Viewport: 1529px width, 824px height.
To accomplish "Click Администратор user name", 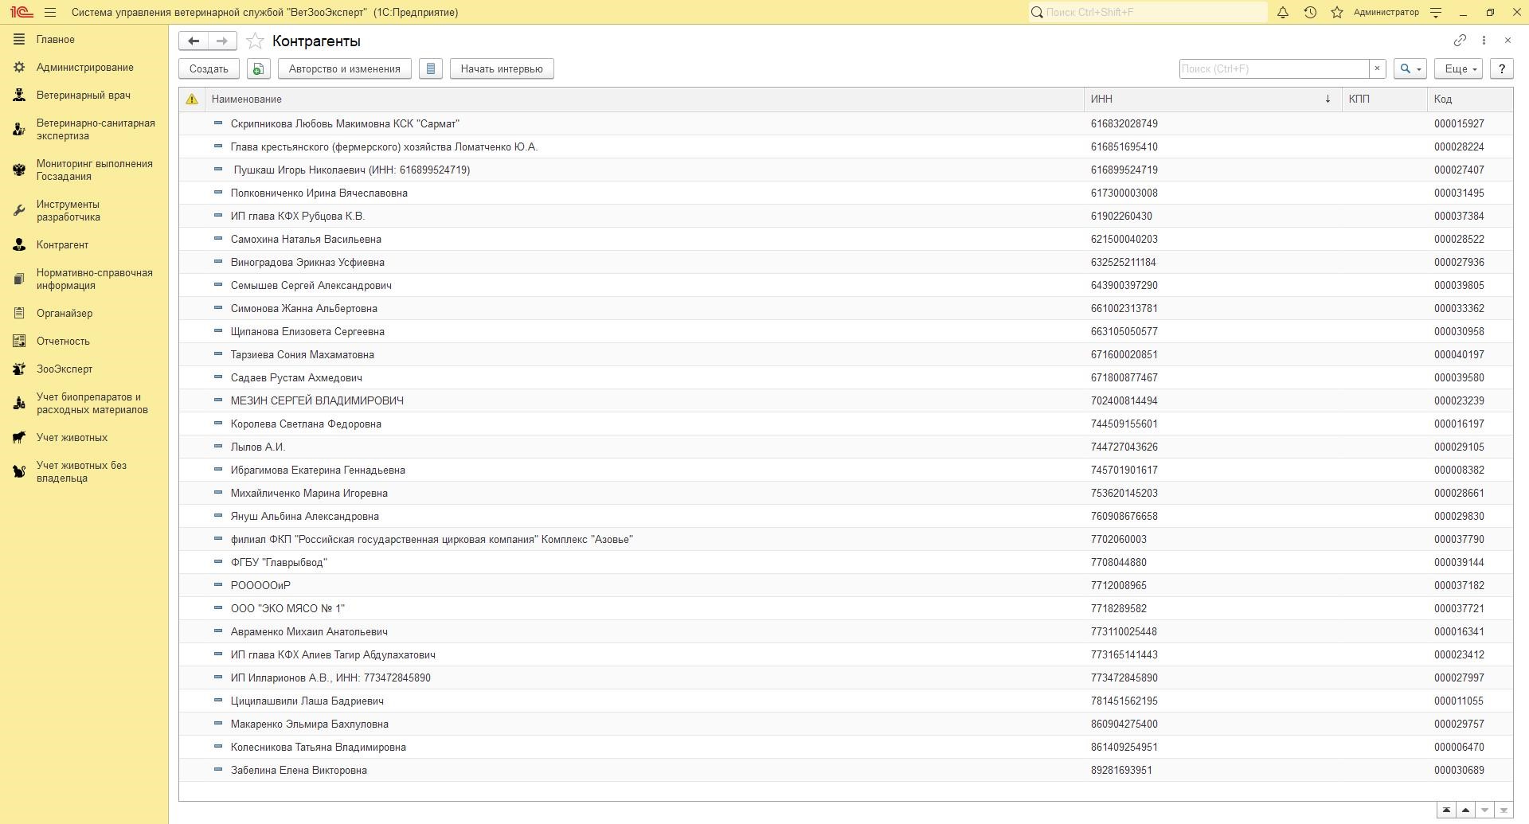I will (x=1386, y=12).
